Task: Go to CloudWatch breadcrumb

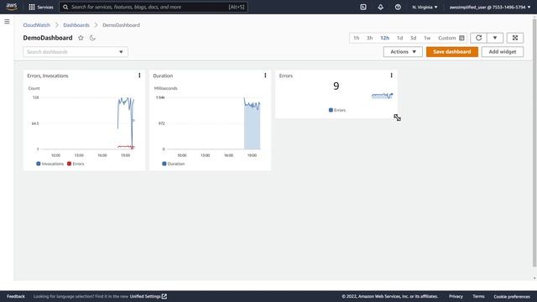Action: coord(36,25)
